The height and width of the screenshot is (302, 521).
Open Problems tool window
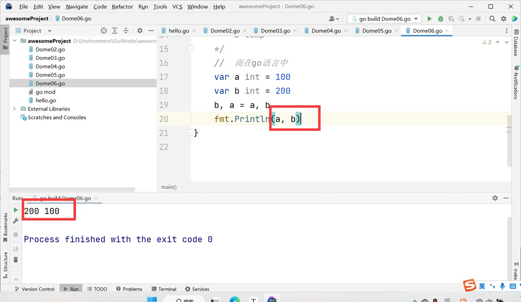tap(129, 289)
